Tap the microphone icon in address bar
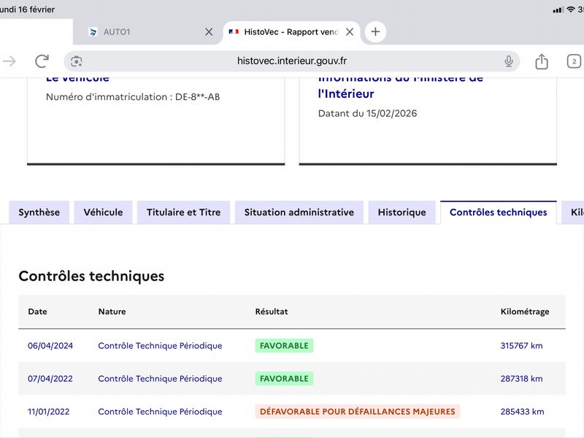 (x=509, y=61)
